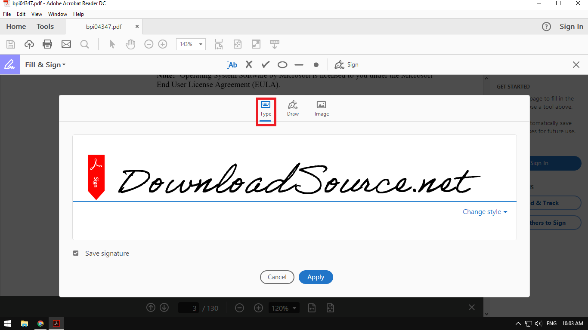Image resolution: width=588 pixels, height=330 pixels.
Task: Click the page number field showing 3
Action: [x=189, y=308]
